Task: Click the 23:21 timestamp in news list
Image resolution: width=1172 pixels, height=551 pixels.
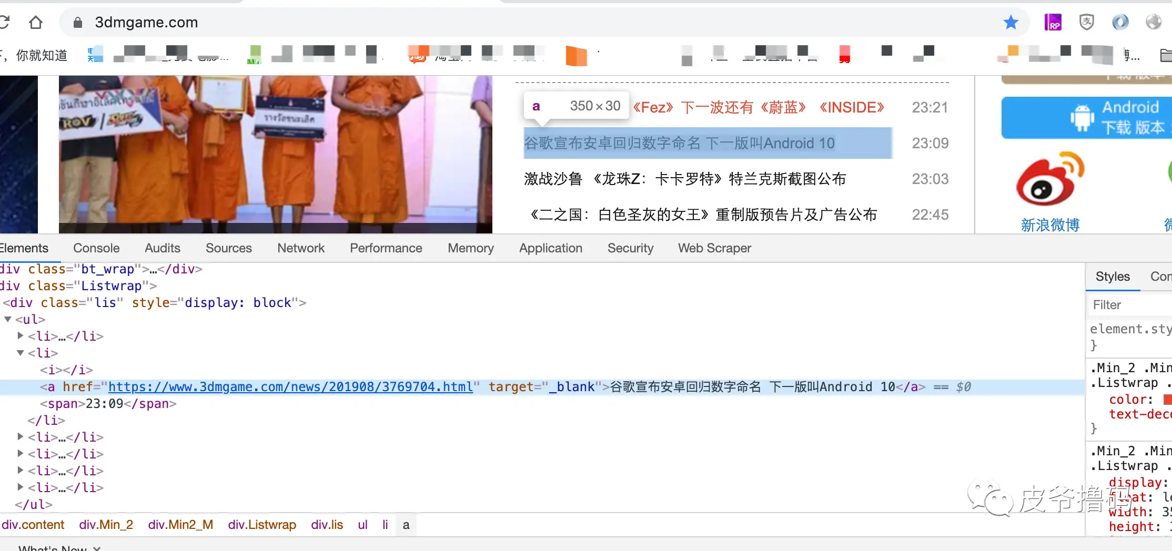Action: click(930, 107)
